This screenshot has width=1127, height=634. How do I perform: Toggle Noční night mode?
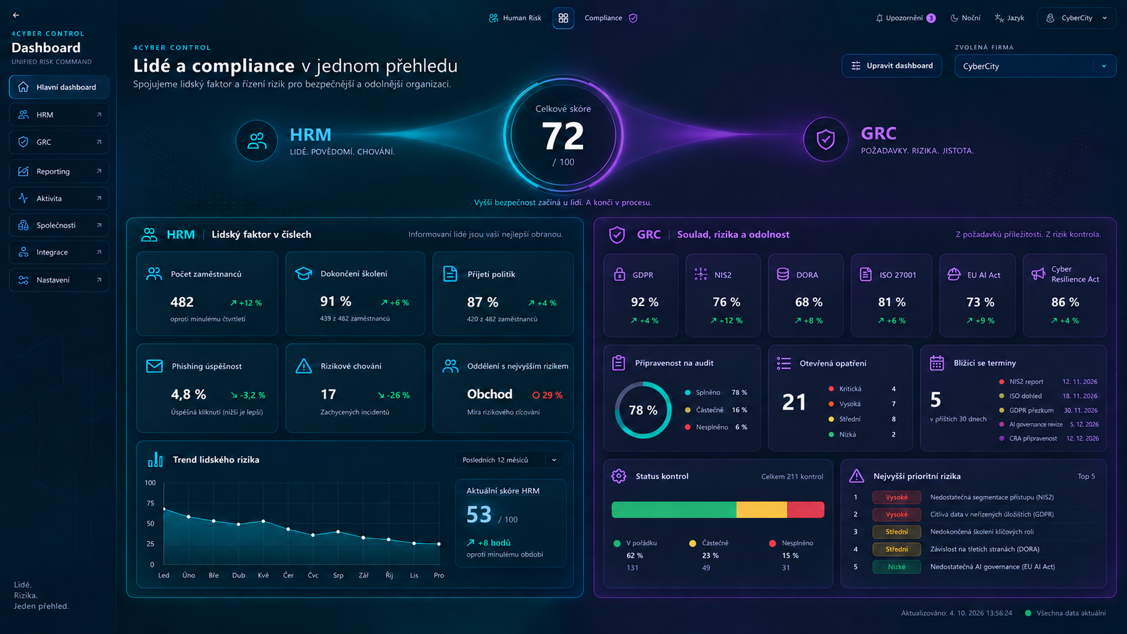point(965,18)
